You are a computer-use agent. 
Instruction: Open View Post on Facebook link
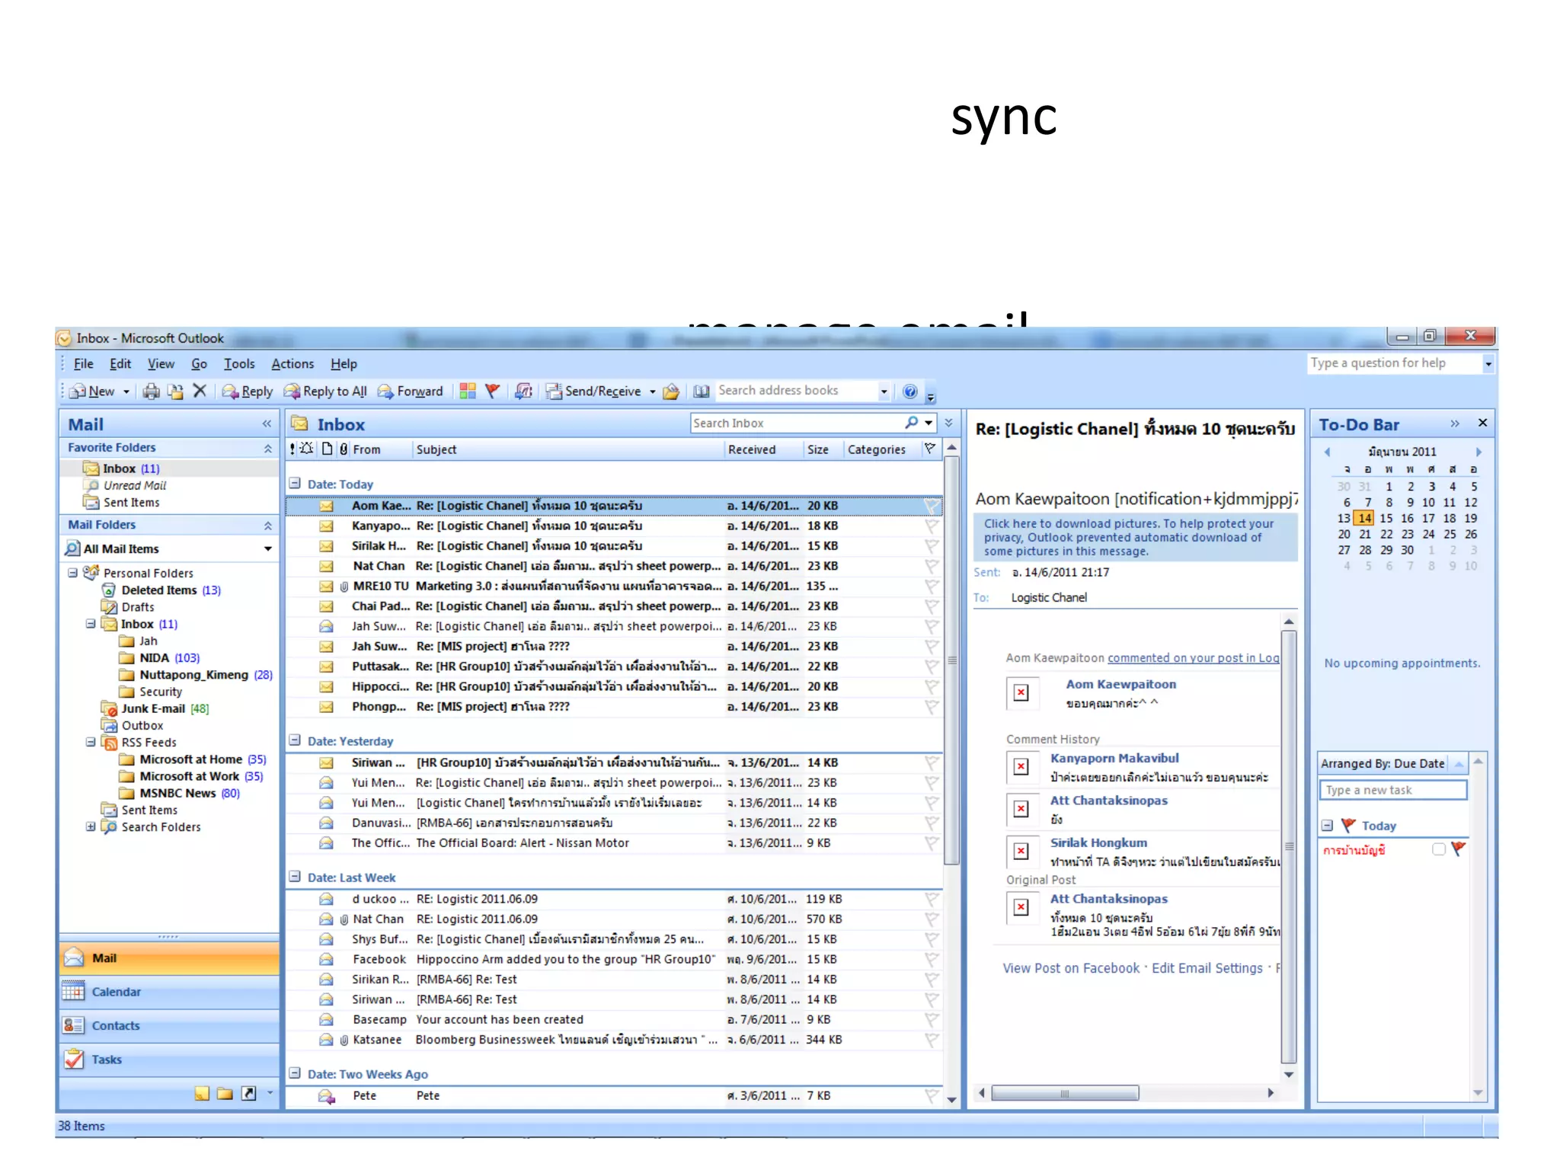[1071, 968]
